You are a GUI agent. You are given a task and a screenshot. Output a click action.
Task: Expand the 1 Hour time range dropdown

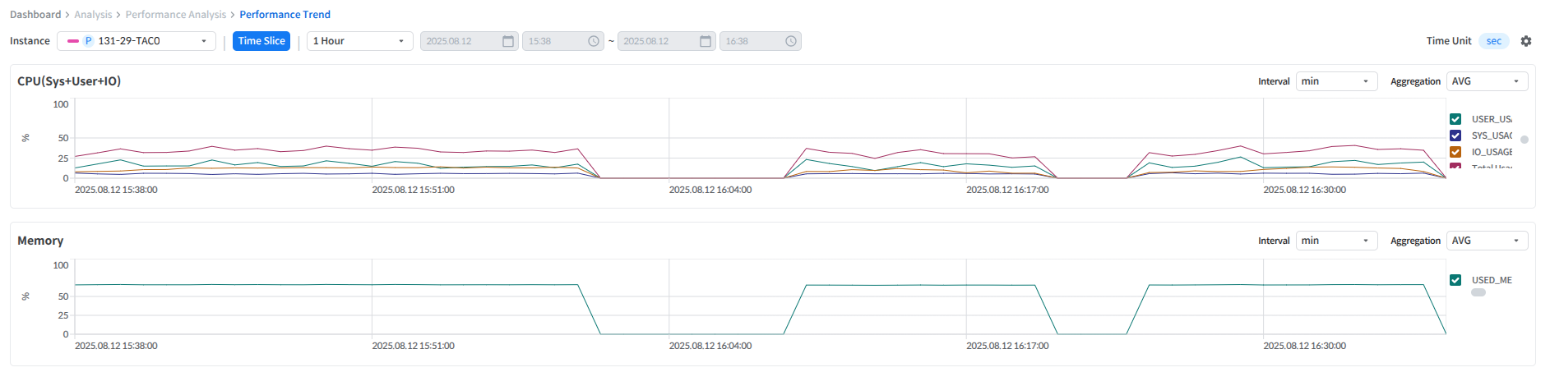pos(359,41)
